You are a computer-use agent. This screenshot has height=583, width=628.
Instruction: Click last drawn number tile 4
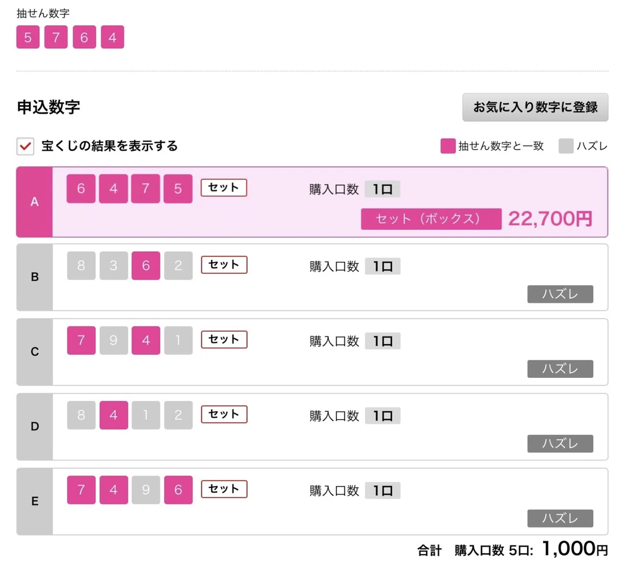[x=113, y=37]
